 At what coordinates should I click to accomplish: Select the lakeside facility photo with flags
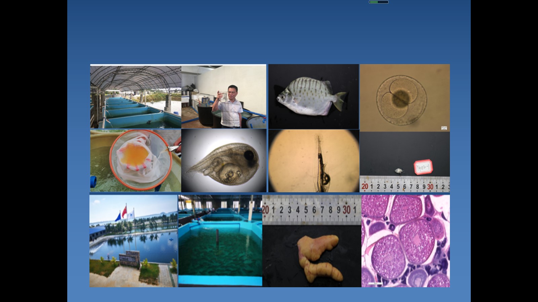point(133,241)
